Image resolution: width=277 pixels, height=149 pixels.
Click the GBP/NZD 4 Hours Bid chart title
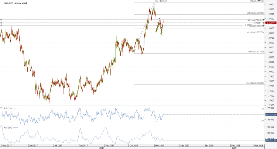click(x=15, y=3)
